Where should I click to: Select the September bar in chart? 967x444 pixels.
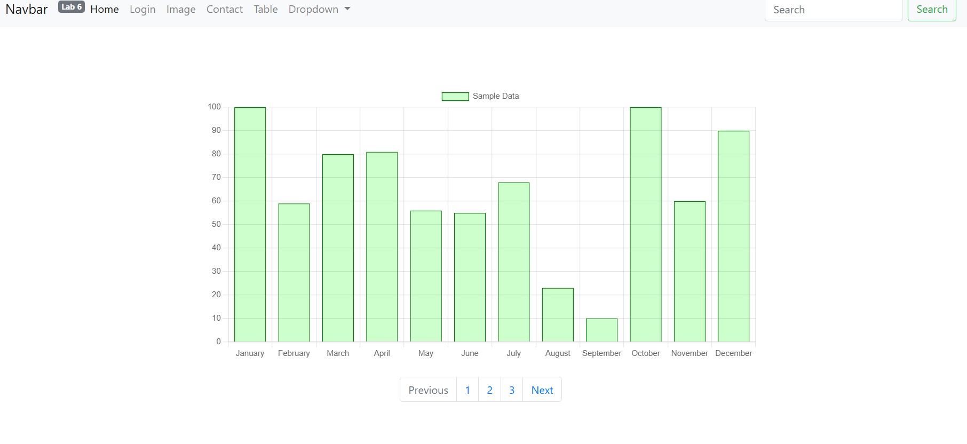(x=601, y=330)
